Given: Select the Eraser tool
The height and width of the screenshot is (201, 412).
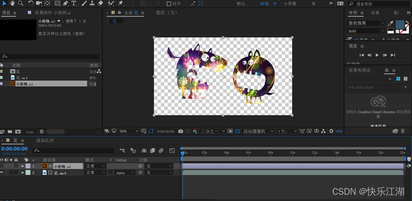Looking at the screenshot, I should [x=100, y=3].
